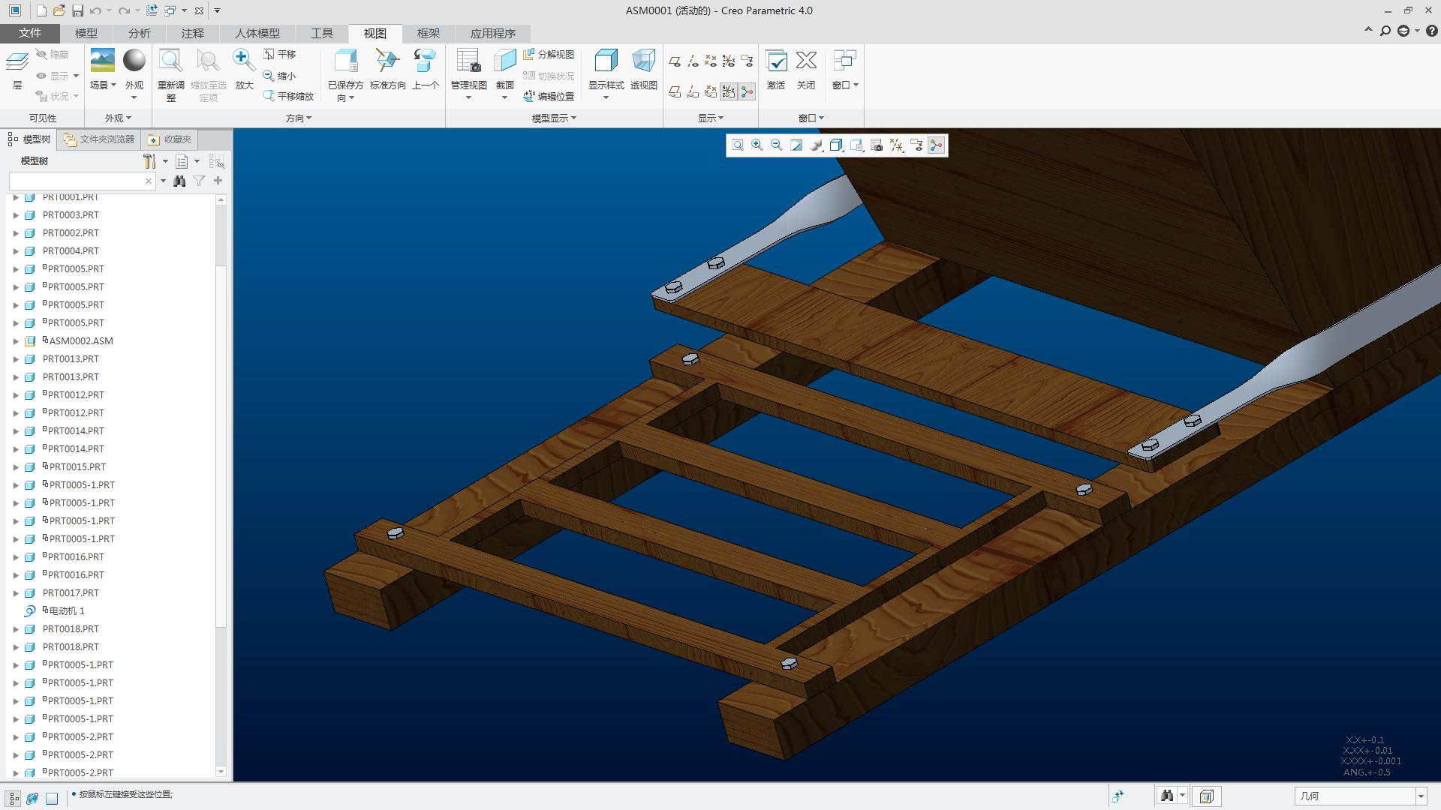Save the model using the floppy disk icon
The width and height of the screenshot is (1441, 810).
[x=77, y=10]
